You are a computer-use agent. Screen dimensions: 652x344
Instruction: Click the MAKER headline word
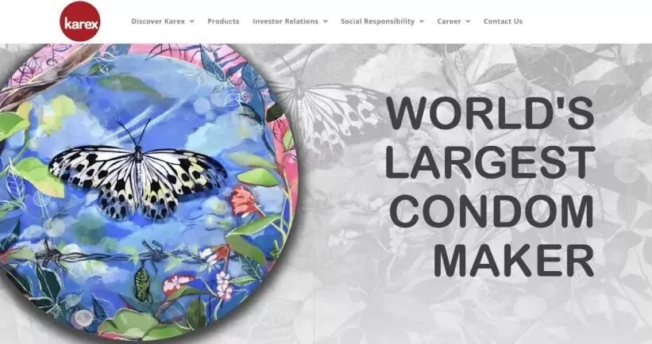point(514,260)
